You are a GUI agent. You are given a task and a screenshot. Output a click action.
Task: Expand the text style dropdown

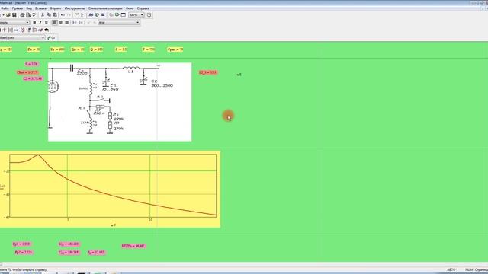coord(27,22)
